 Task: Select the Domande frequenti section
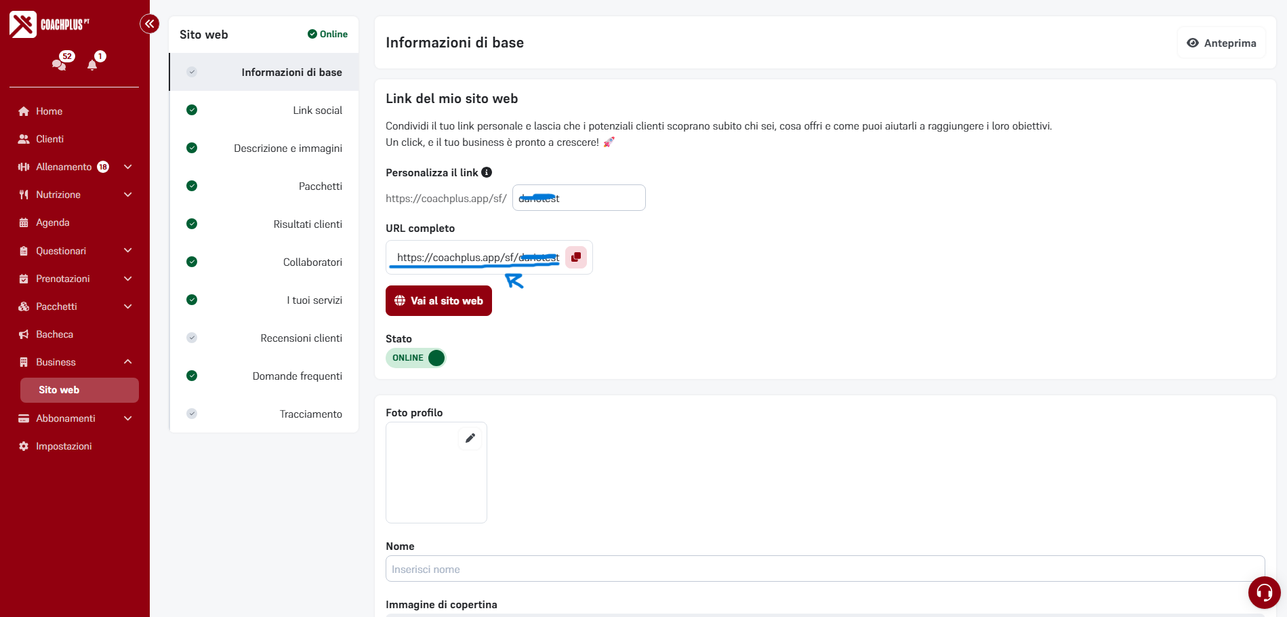pos(297,376)
